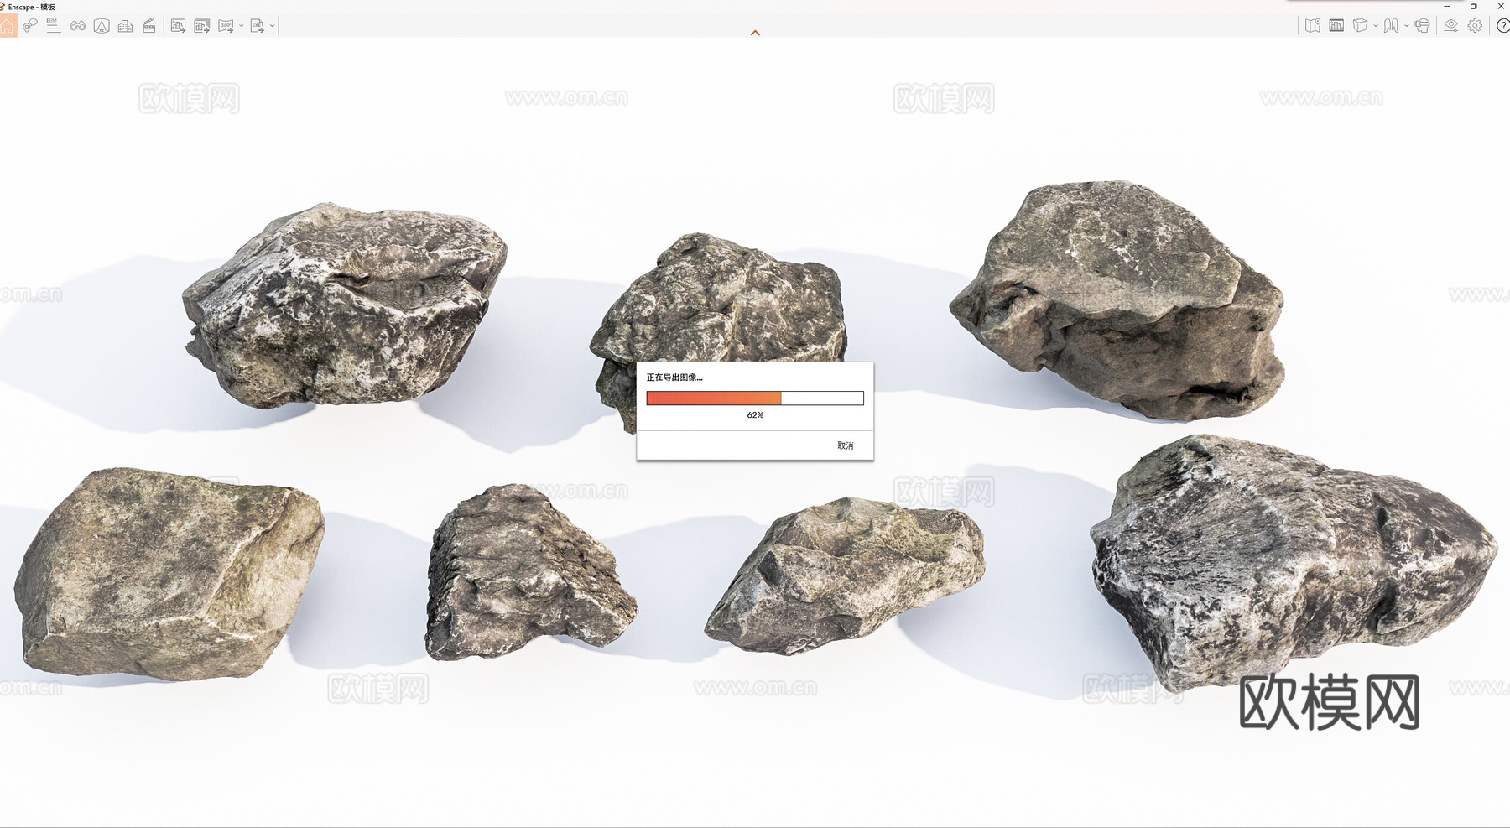The image size is (1510, 828).
Task: Open the mini map icon
Action: (x=1313, y=26)
